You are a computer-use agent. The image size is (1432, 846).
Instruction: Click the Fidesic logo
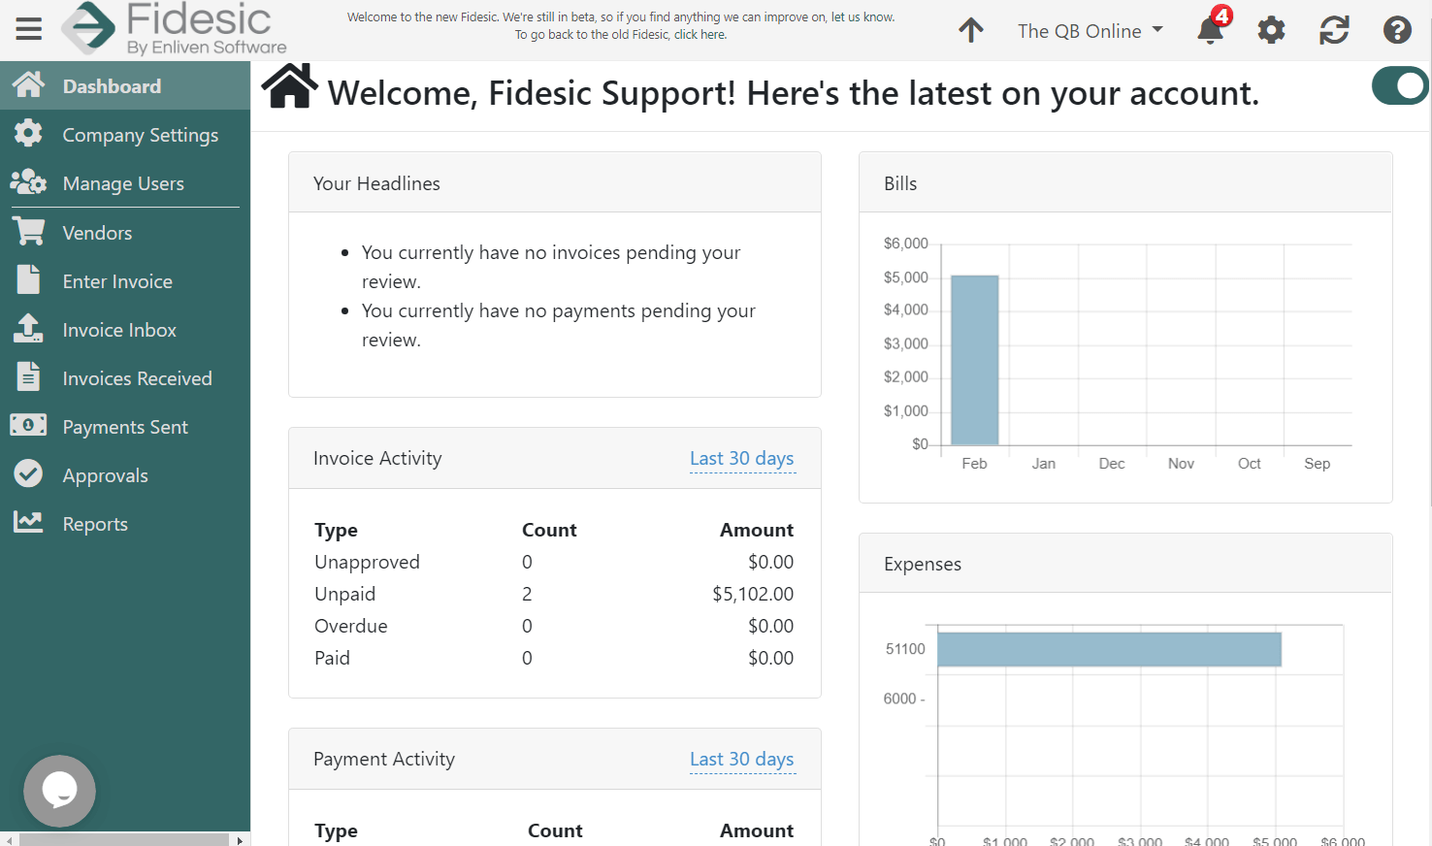click(x=175, y=29)
